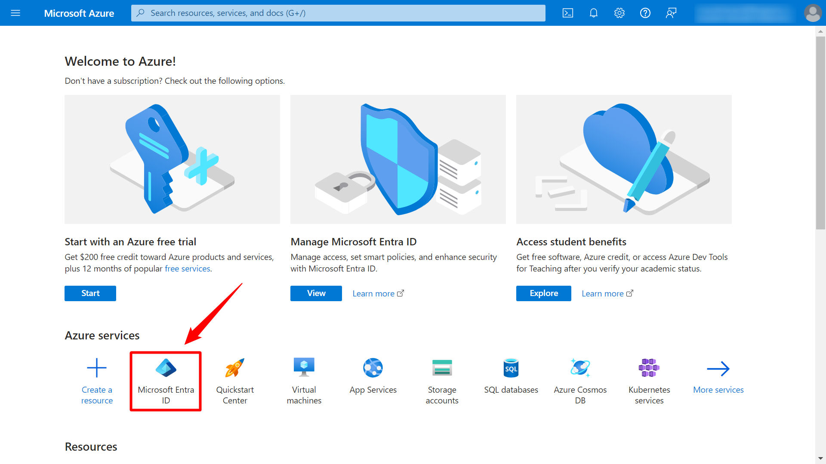Open the account avatar menu
The image size is (826, 464).
click(813, 13)
